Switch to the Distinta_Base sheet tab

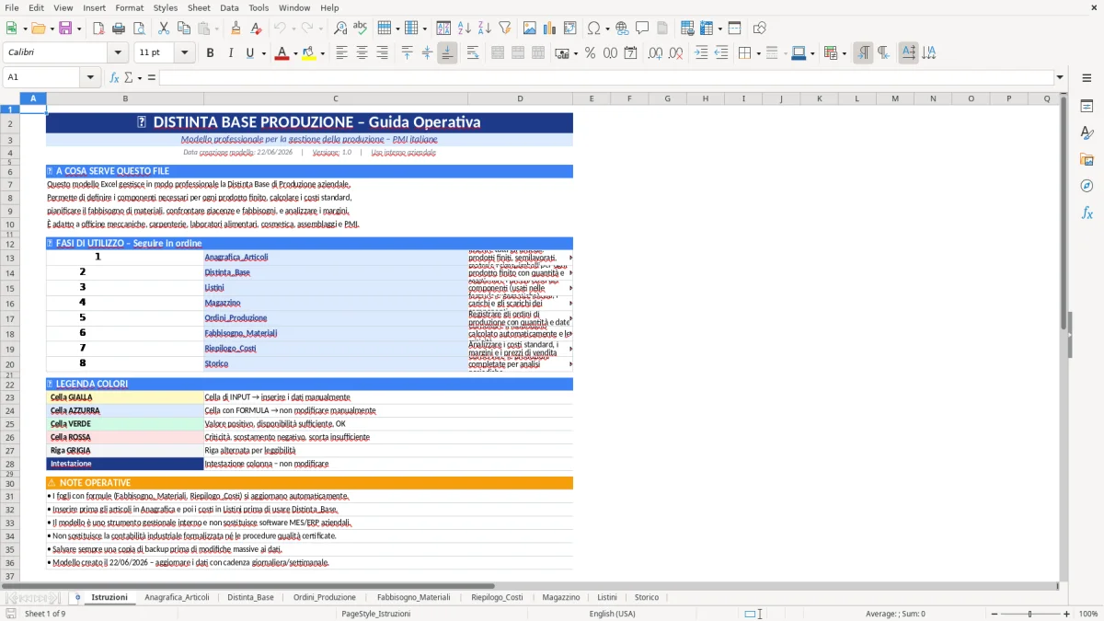[x=250, y=597]
